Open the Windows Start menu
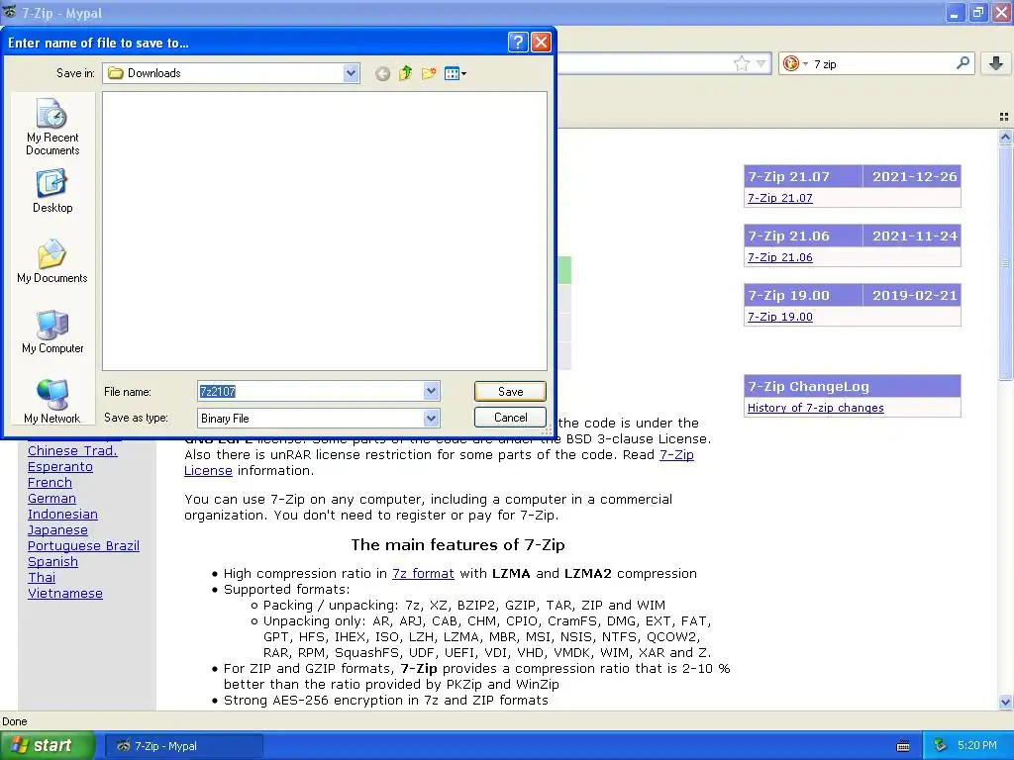This screenshot has width=1014, height=760. click(x=48, y=746)
